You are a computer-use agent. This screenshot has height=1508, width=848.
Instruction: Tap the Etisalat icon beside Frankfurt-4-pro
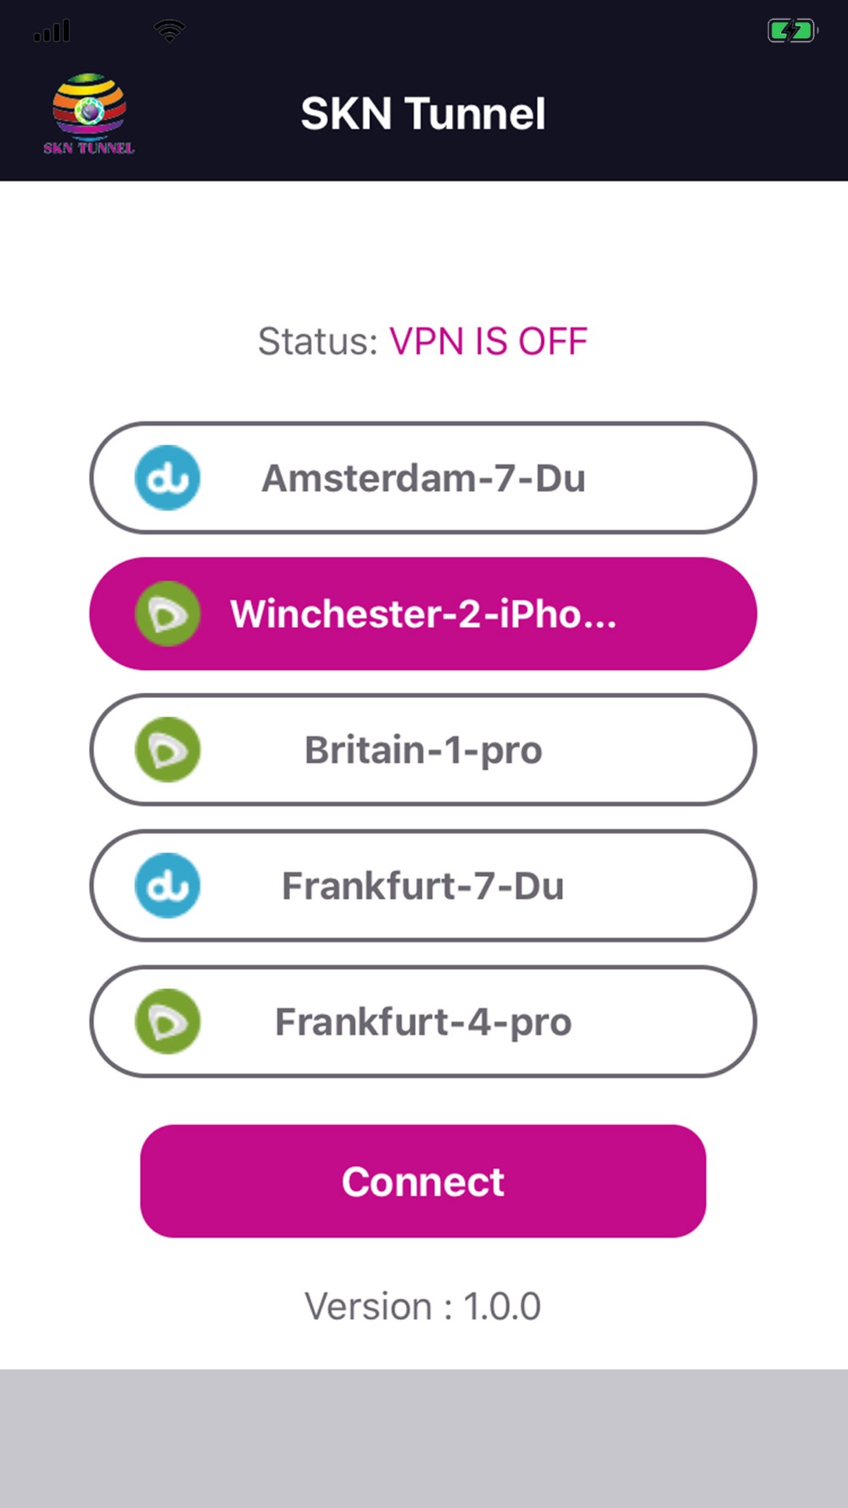(168, 1021)
